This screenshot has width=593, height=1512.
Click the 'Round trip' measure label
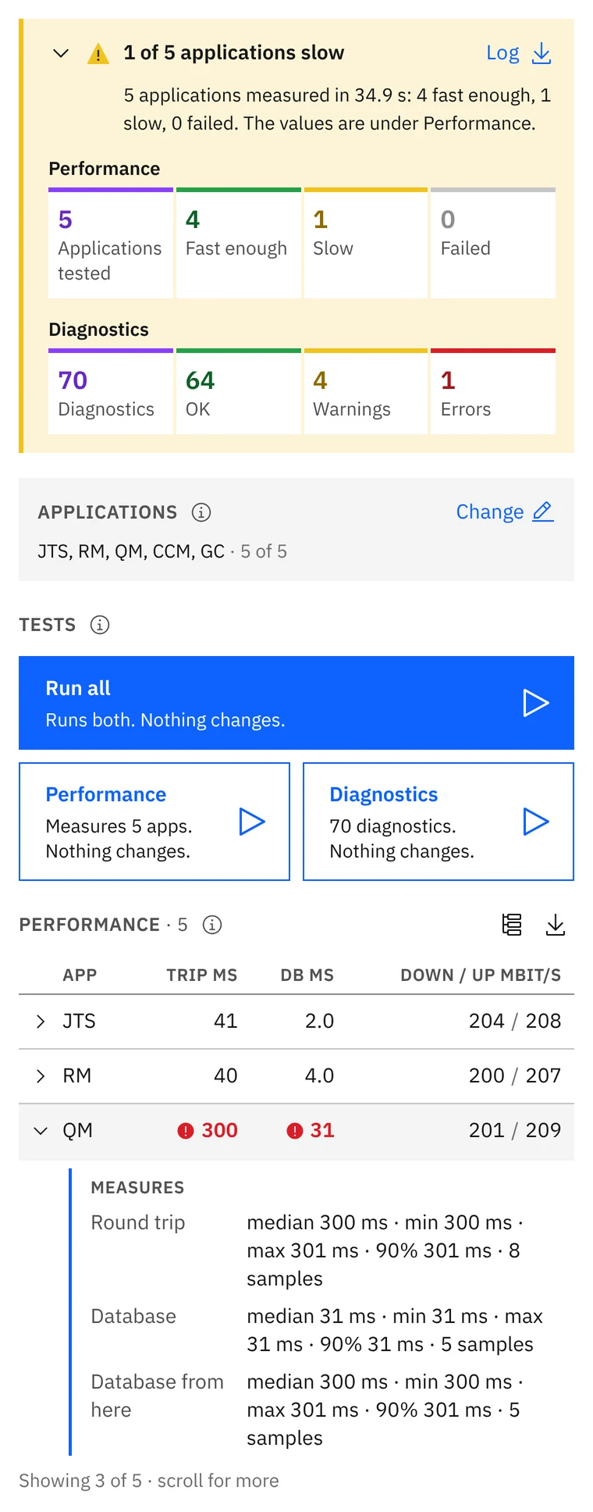tap(138, 1222)
